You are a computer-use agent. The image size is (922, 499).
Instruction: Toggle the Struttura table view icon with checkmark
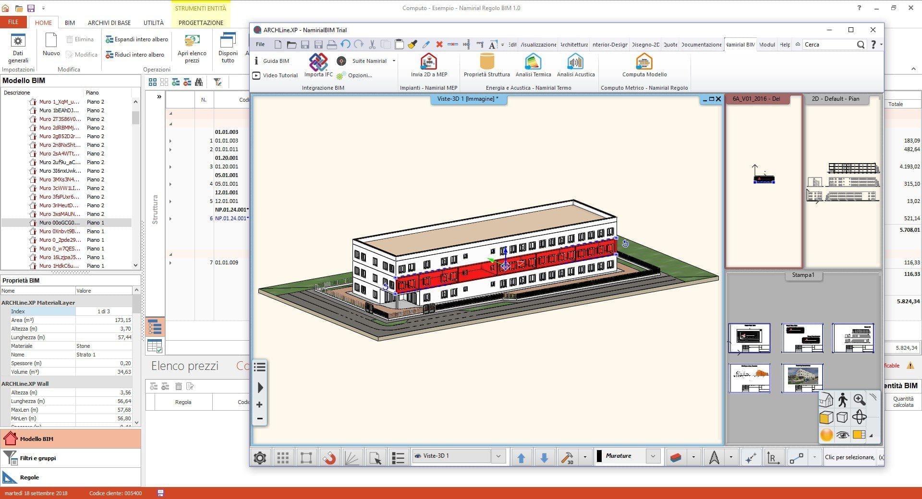point(155,346)
